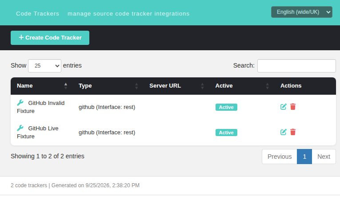This screenshot has height=197, width=340.
Task: Delete the GitHub Live Fixture tracker
Action: (x=293, y=132)
